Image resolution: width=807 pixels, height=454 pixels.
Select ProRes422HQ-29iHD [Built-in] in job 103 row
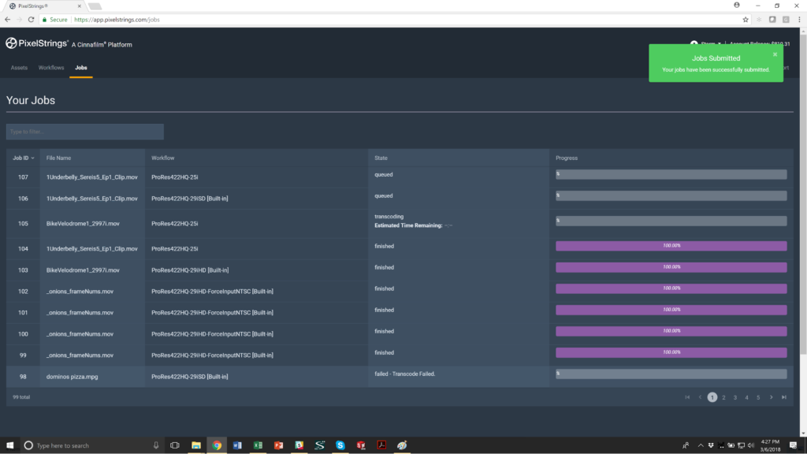190,270
